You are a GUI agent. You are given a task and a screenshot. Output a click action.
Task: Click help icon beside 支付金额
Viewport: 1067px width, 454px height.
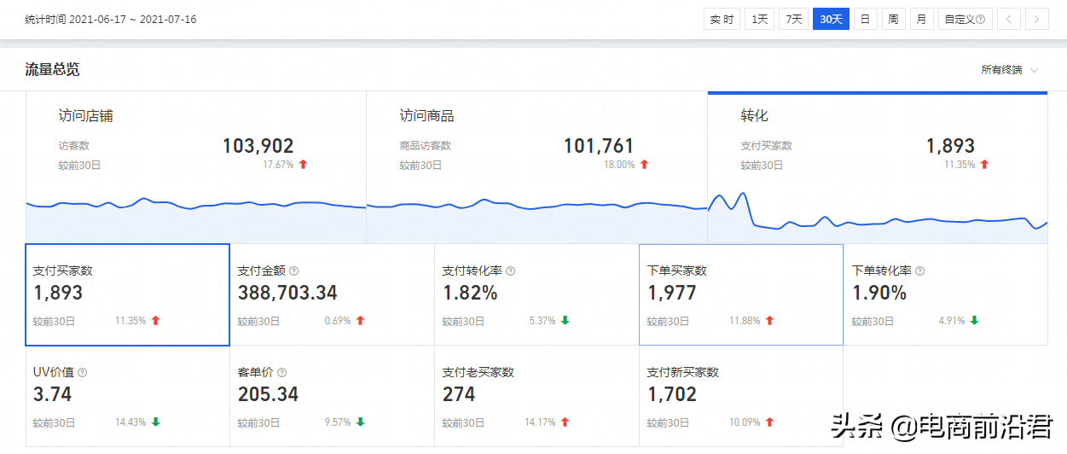(x=293, y=271)
